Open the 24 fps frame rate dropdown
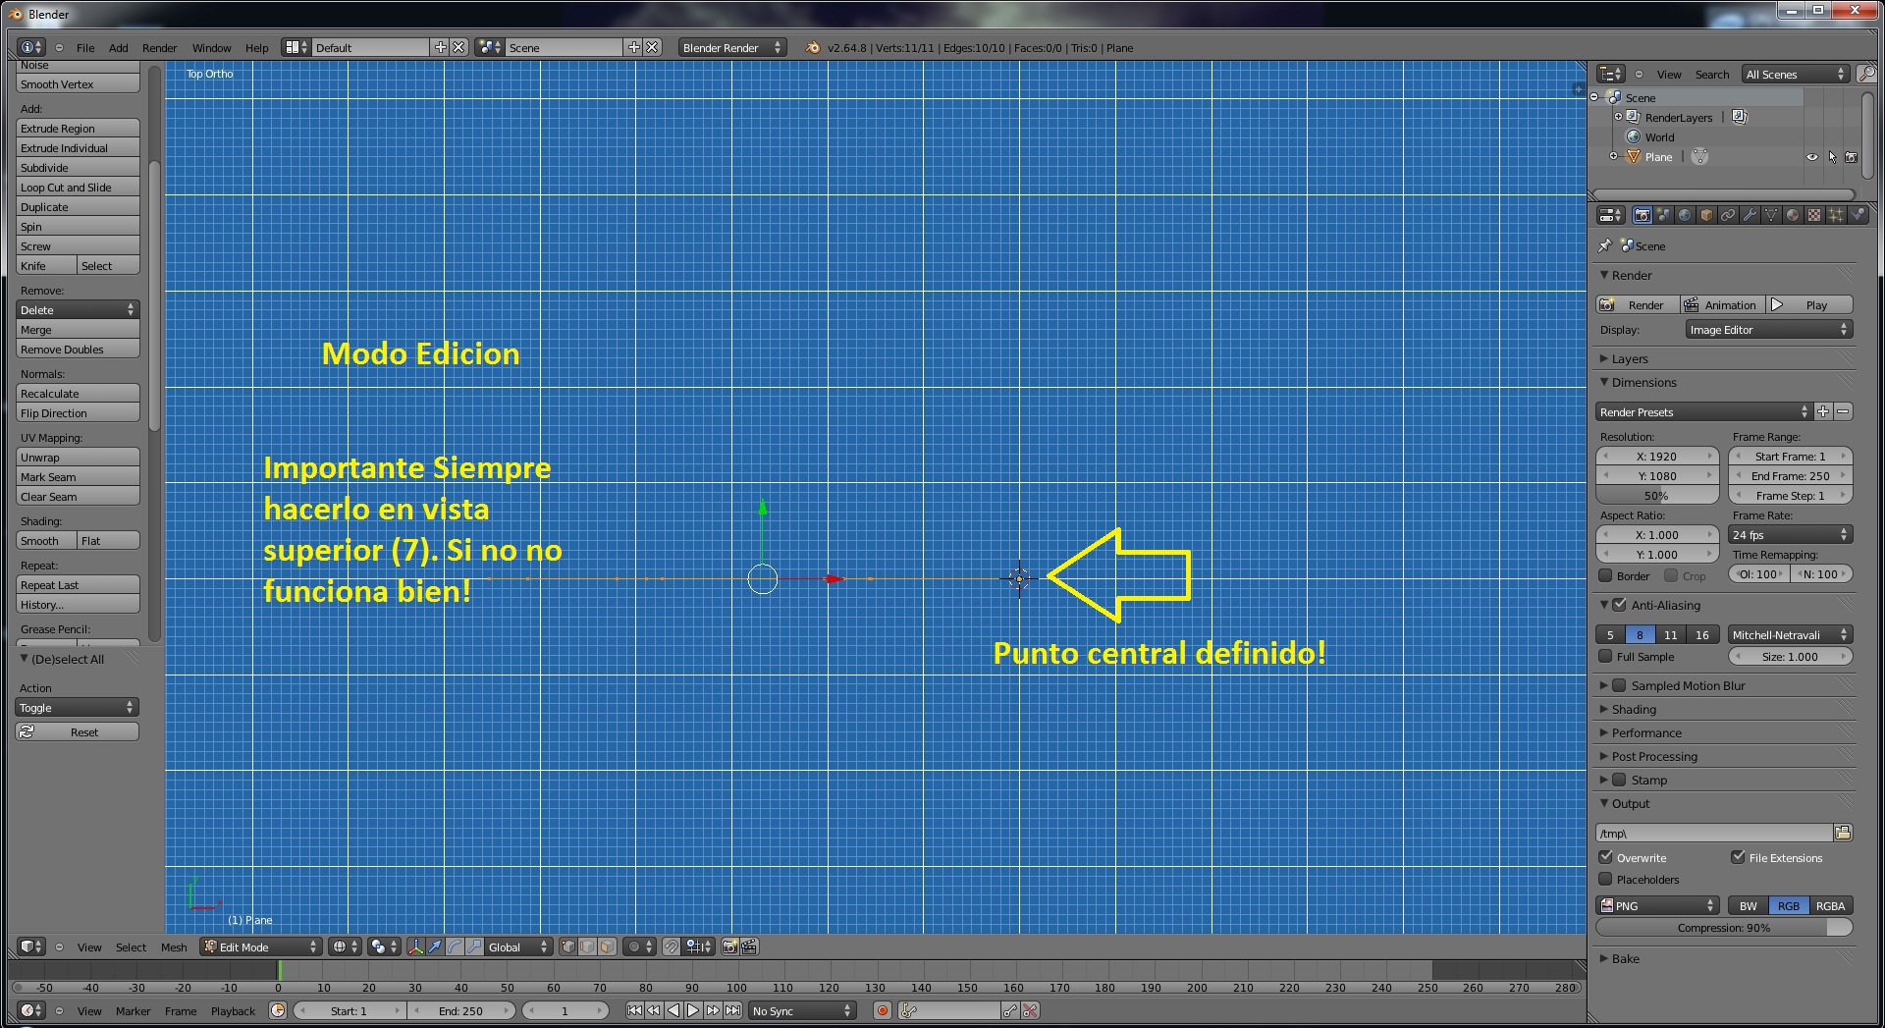This screenshot has height=1028, width=1885. pyautogui.click(x=1790, y=534)
